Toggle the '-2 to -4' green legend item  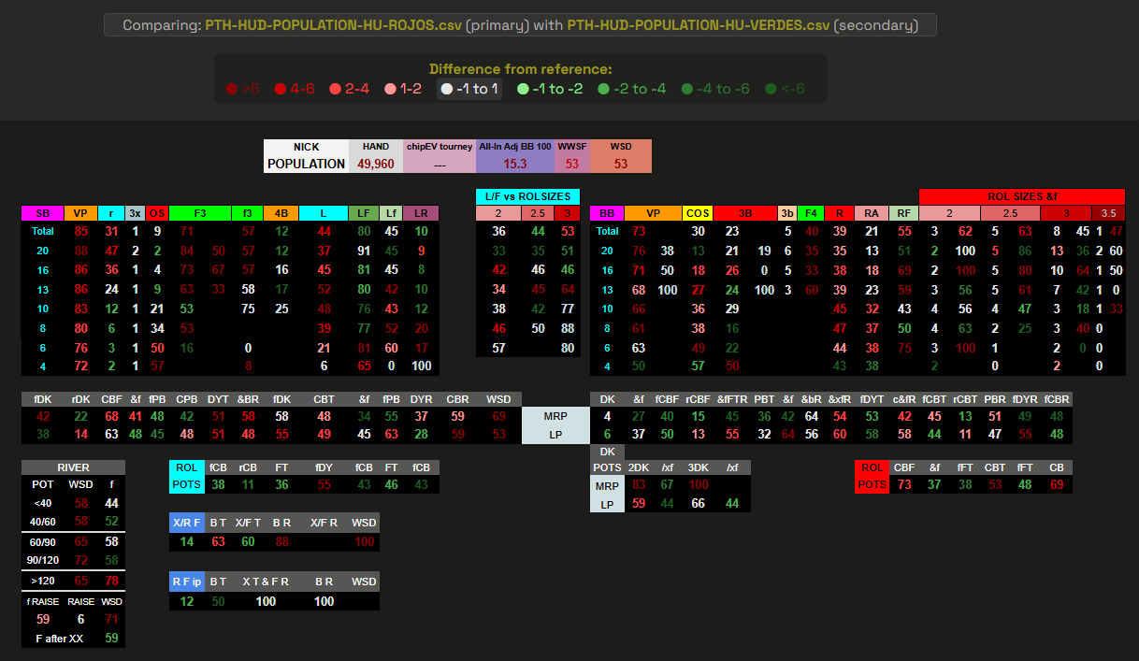pos(632,89)
